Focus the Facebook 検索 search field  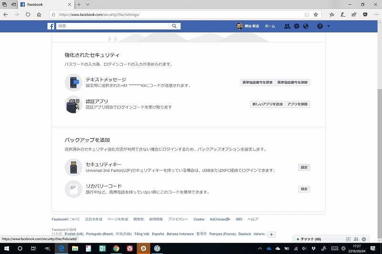coord(112,26)
